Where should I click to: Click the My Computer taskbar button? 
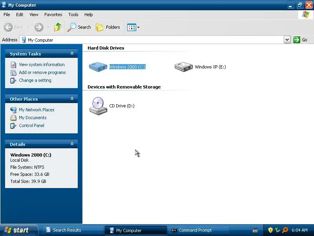click(x=135, y=230)
